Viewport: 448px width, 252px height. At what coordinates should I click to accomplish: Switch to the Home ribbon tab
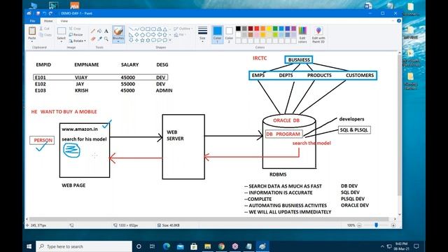[x=48, y=21]
